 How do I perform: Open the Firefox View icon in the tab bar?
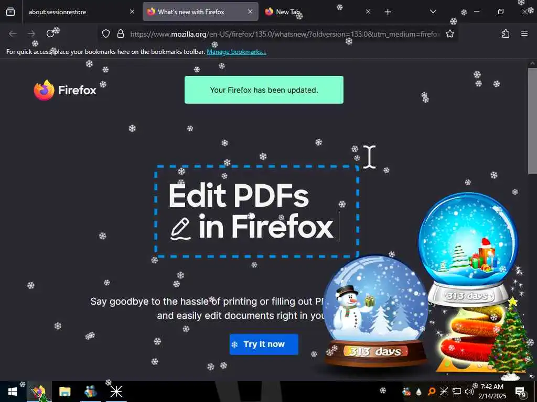click(x=10, y=12)
